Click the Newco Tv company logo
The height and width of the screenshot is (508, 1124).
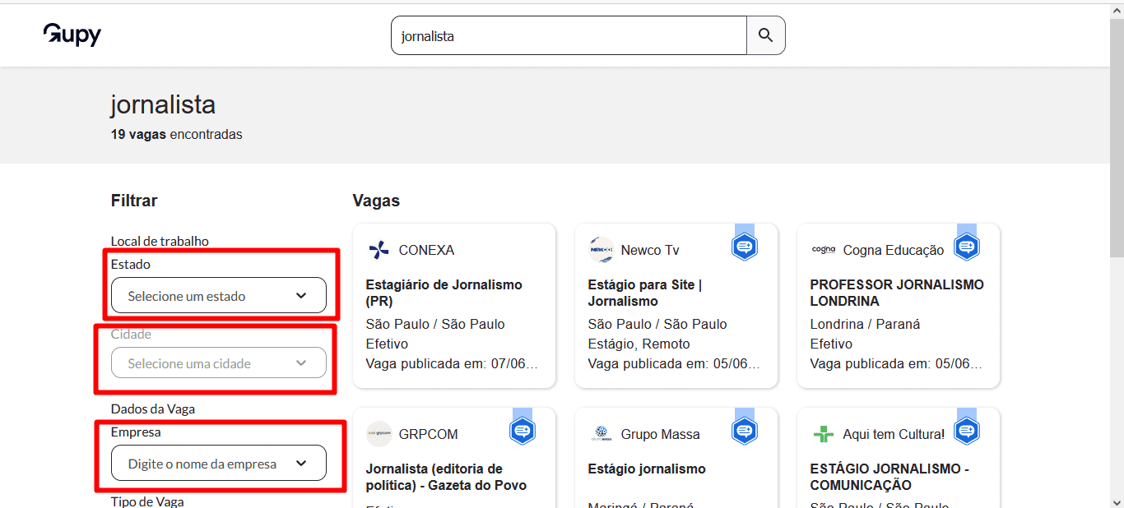pos(601,249)
